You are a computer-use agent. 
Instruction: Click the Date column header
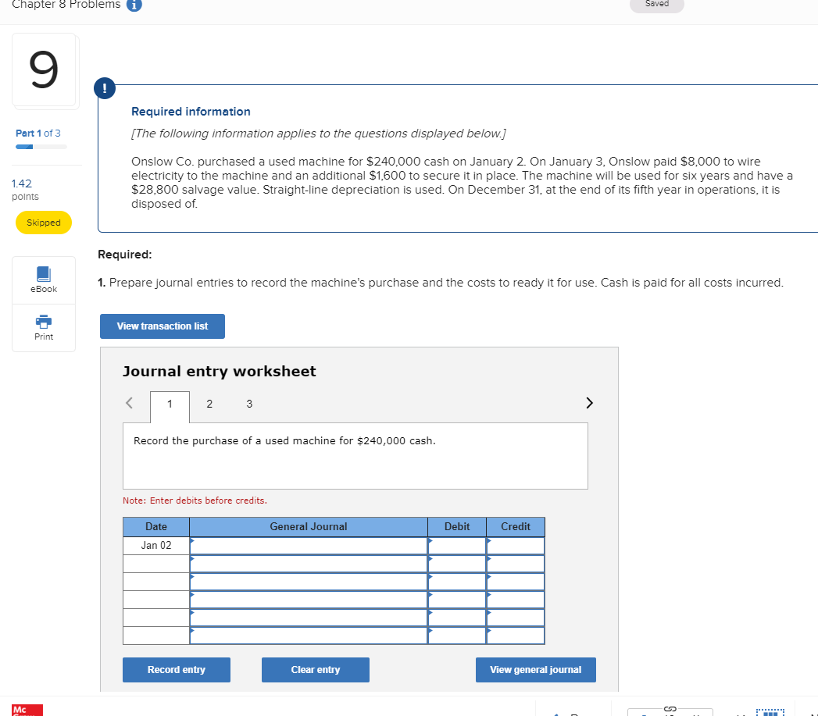[x=156, y=527]
